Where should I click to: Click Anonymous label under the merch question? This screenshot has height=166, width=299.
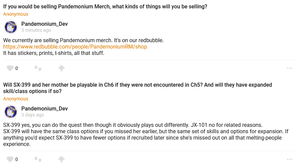pos(16,14)
